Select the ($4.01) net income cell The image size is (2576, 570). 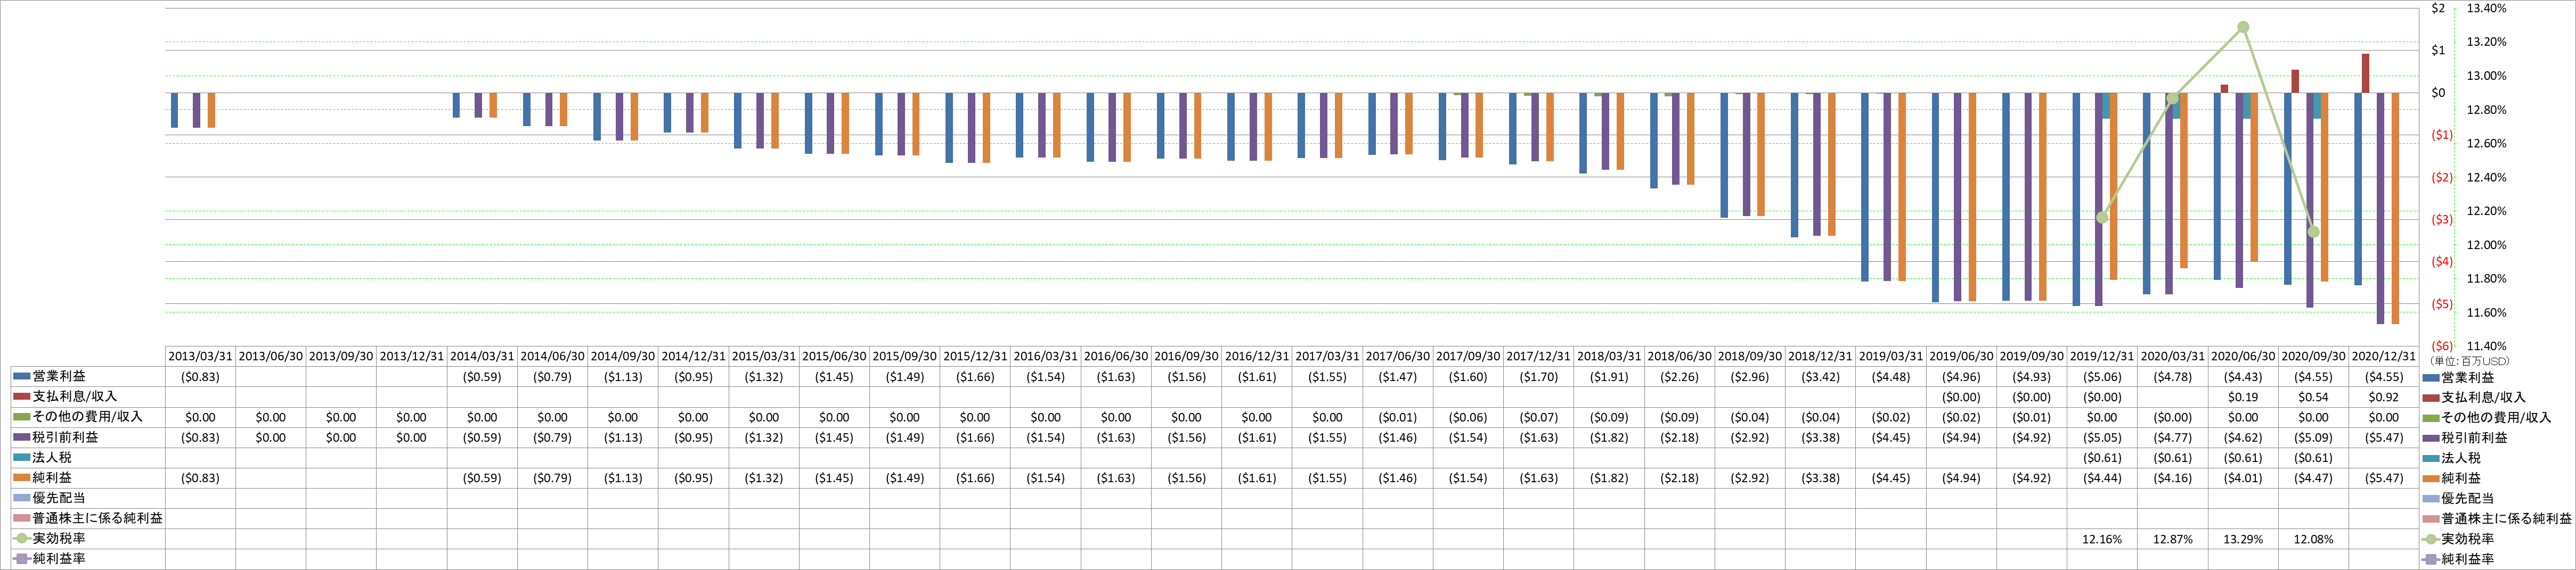coord(2243,478)
